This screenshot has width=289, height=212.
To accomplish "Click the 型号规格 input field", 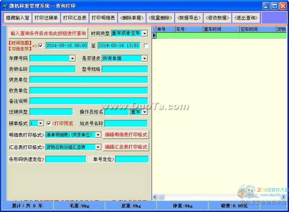I will 125,69.
